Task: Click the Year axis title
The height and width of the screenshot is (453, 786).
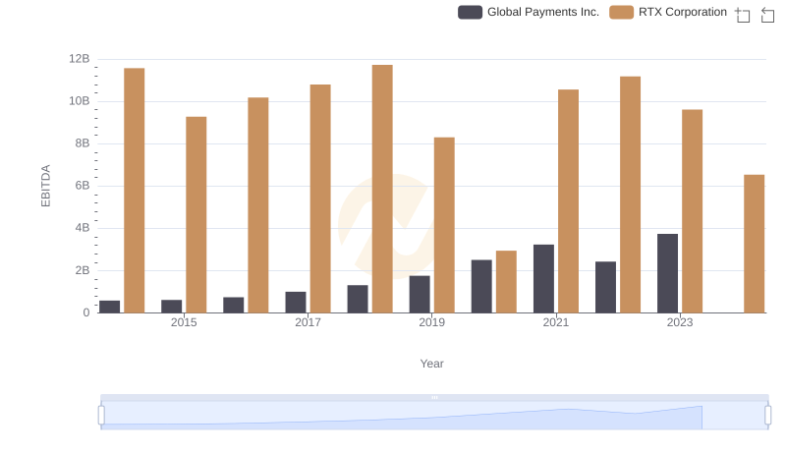Action: click(x=431, y=364)
